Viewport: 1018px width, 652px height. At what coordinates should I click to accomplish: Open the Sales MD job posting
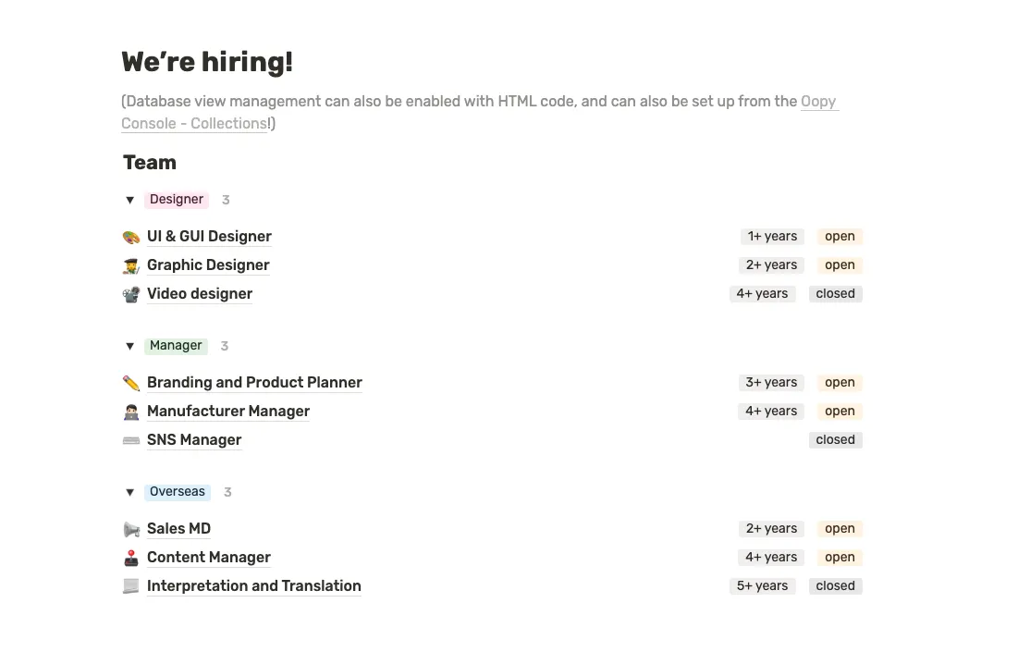tap(178, 529)
